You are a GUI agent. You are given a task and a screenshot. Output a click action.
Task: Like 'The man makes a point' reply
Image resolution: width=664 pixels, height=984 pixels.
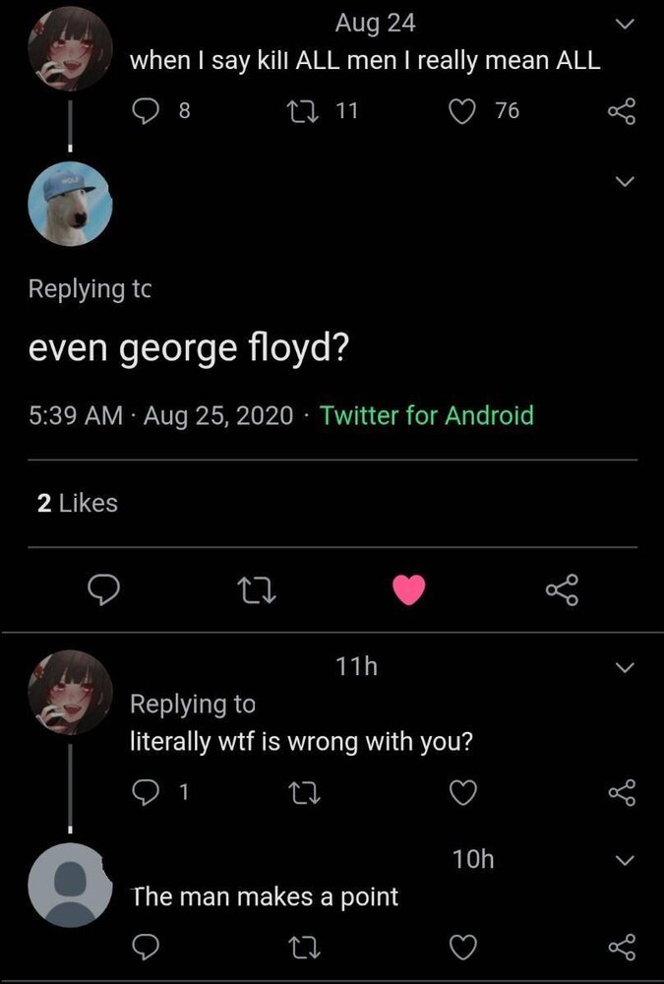(462, 948)
